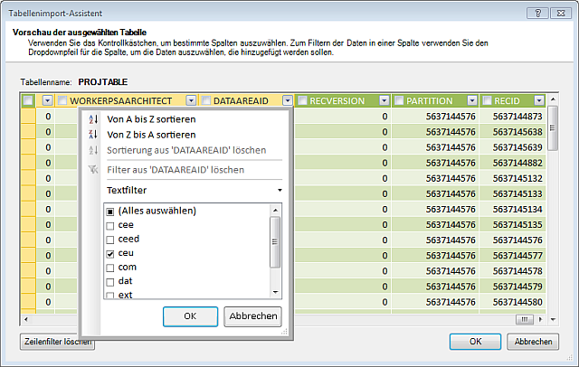Cancel the filter popup with Abbrechen
The image size is (579, 367).
[253, 316]
